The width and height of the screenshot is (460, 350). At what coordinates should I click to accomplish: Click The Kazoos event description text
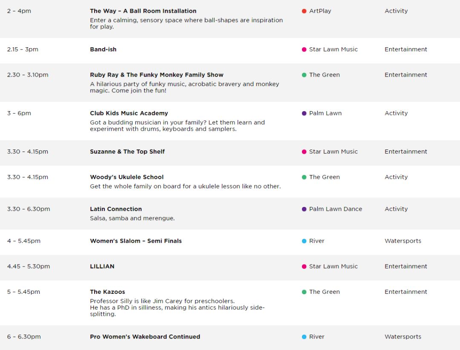(177, 307)
